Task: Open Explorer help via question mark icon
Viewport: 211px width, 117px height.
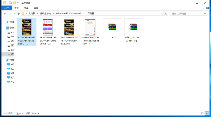Action: 208,8
